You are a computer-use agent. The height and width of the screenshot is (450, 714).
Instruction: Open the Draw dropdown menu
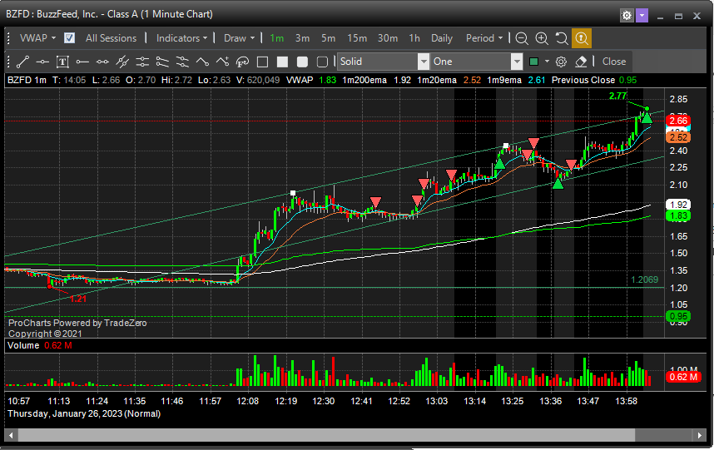pyautogui.click(x=240, y=38)
